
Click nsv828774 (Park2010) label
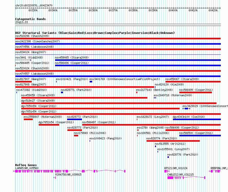click(x=162, y=138)
